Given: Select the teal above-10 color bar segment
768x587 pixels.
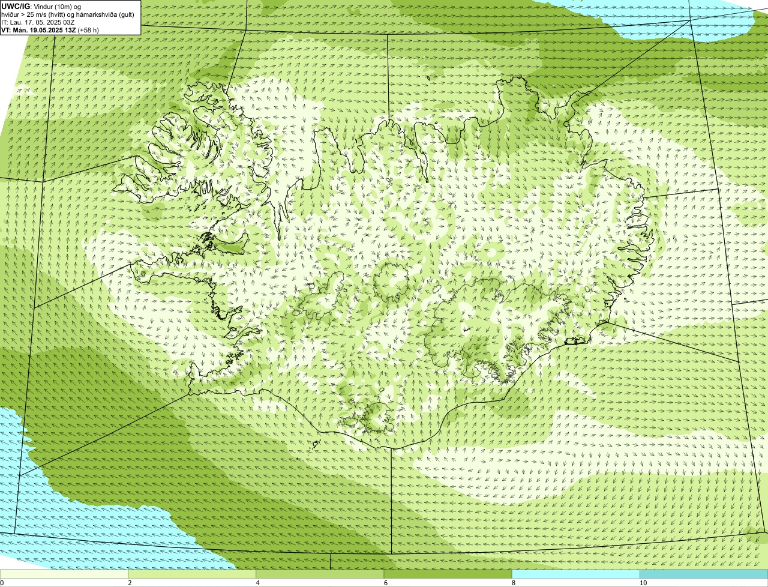Looking at the screenshot, I should (704, 574).
